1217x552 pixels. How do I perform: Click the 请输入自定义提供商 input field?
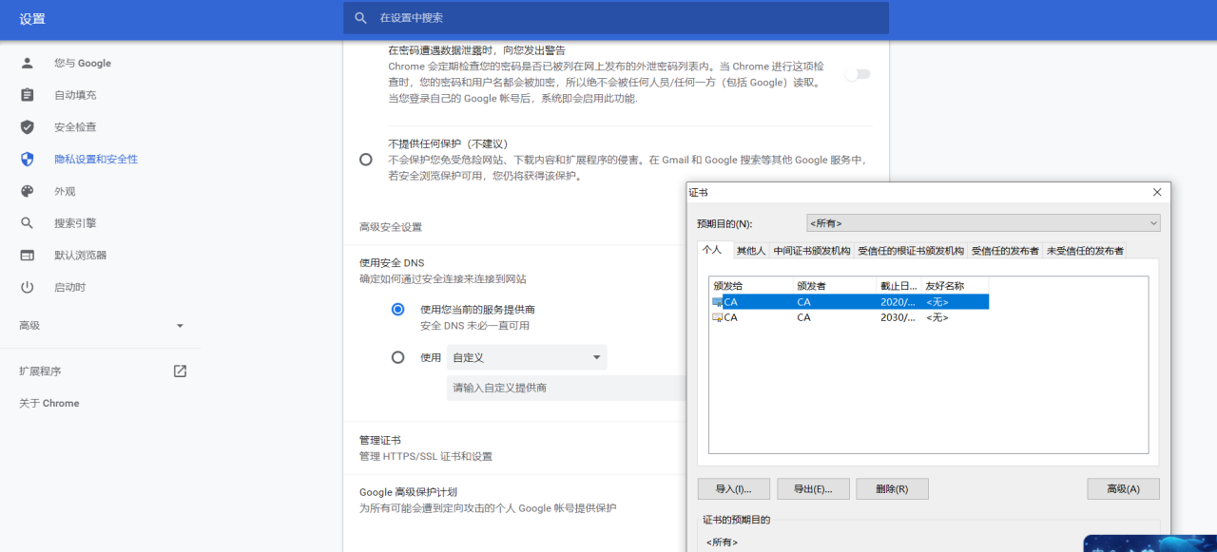pos(566,388)
